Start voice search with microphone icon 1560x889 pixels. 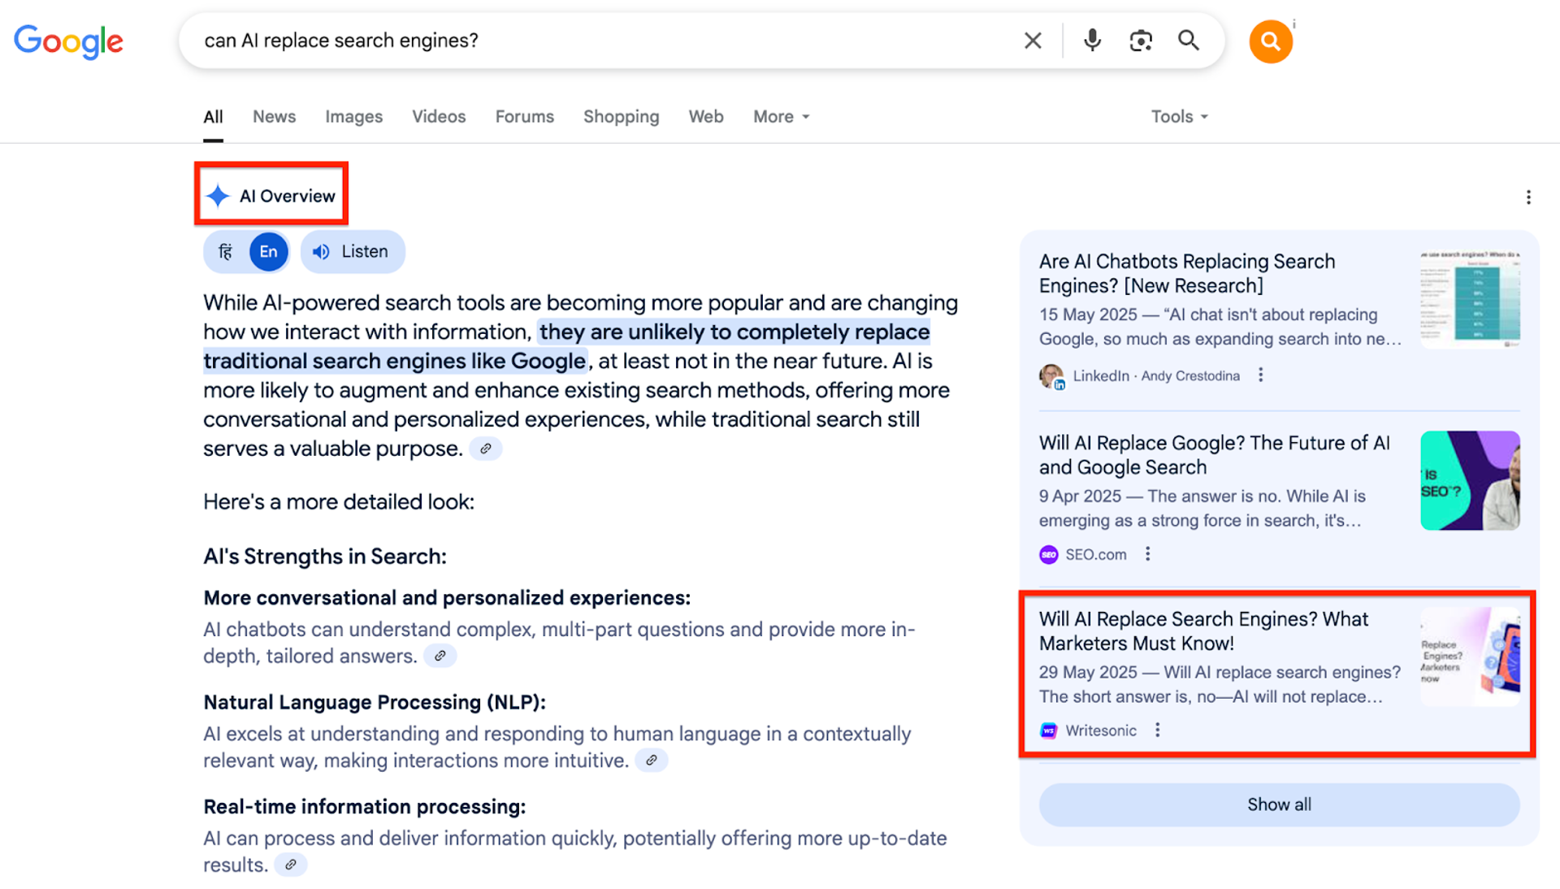click(1092, 41)
